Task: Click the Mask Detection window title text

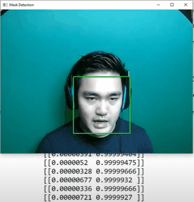Action: 22,5
